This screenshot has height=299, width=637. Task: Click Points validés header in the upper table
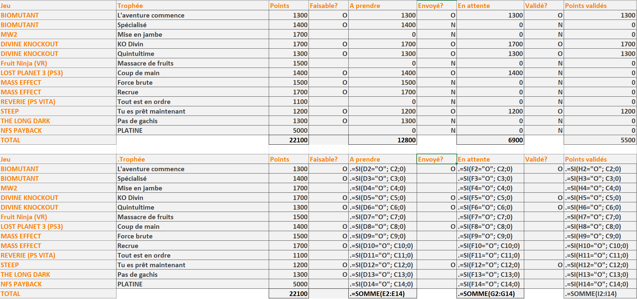(600, 6)
